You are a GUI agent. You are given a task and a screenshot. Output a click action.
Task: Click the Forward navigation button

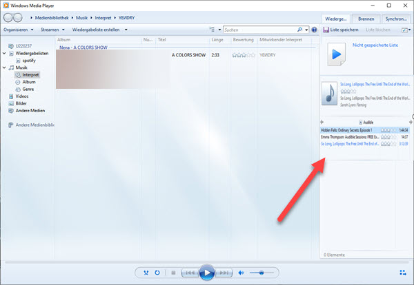pyautogui.click(x=18, y=18)
